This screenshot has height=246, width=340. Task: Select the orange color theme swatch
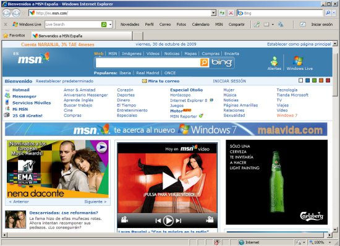pos(321,80)
